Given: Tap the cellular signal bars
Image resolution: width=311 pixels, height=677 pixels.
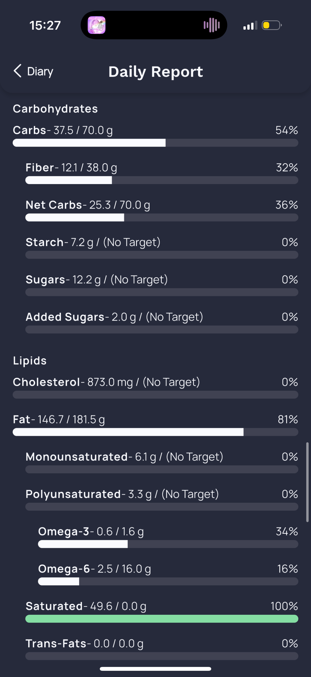Looking at the screenshot, I should 250,26.
